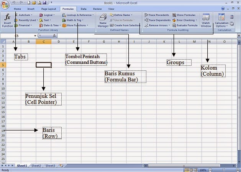Select row 10 header
This screenshot has height=172, width=241.
[x=3, y=88]
